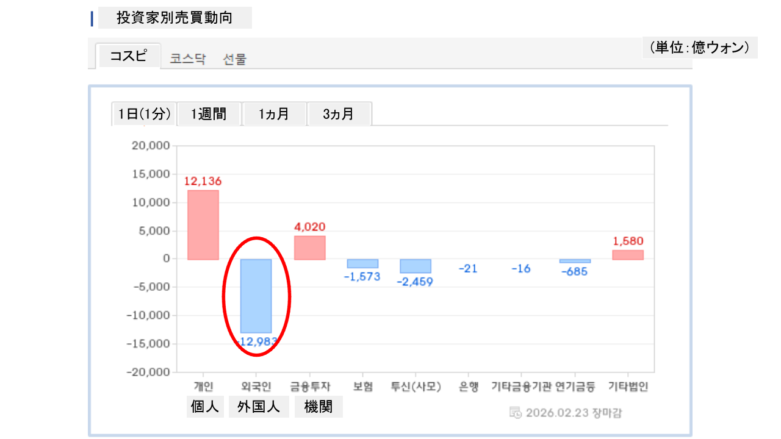
Task: Click the red 개인 bar showing 12,136
Action: tap(203, 225)
